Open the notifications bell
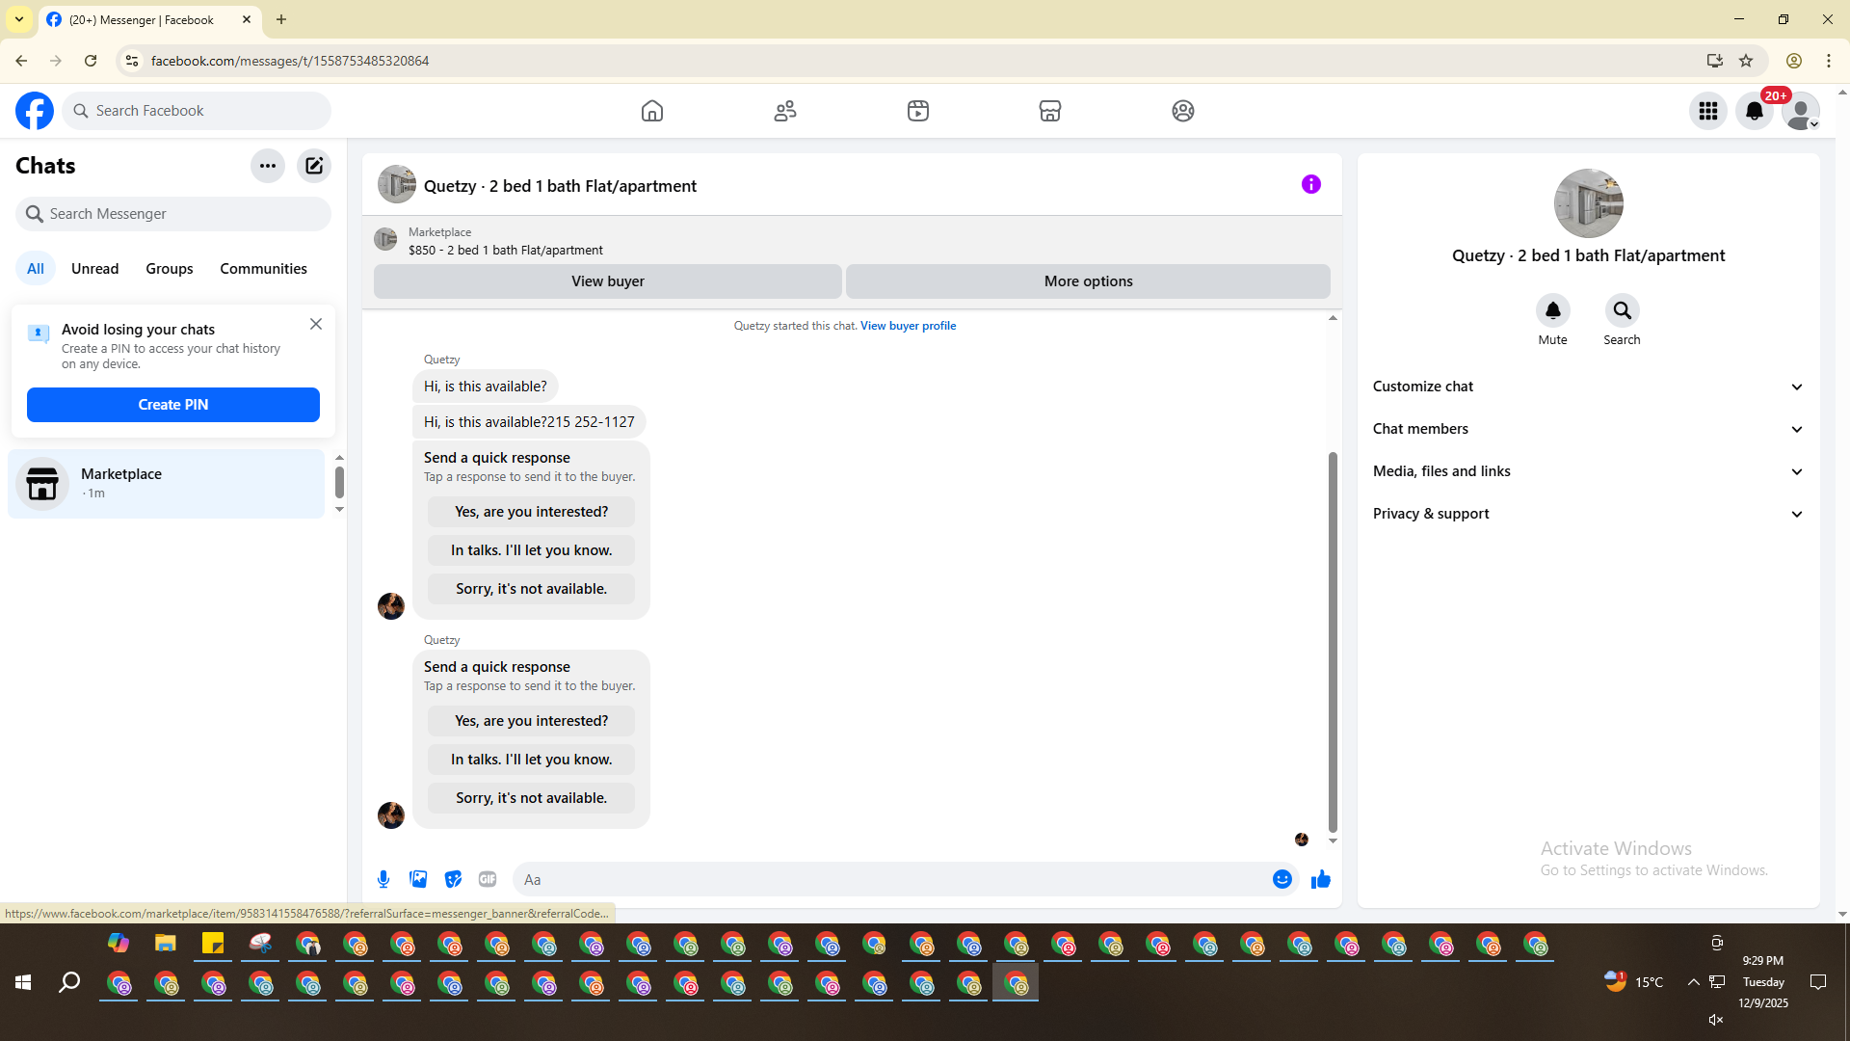This screenshot has height=1041, width=1850. (x=1754, y=111)
